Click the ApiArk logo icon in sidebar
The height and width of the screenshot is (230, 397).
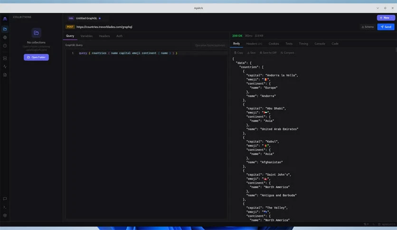pyautogui.click(x=5, y=19)
